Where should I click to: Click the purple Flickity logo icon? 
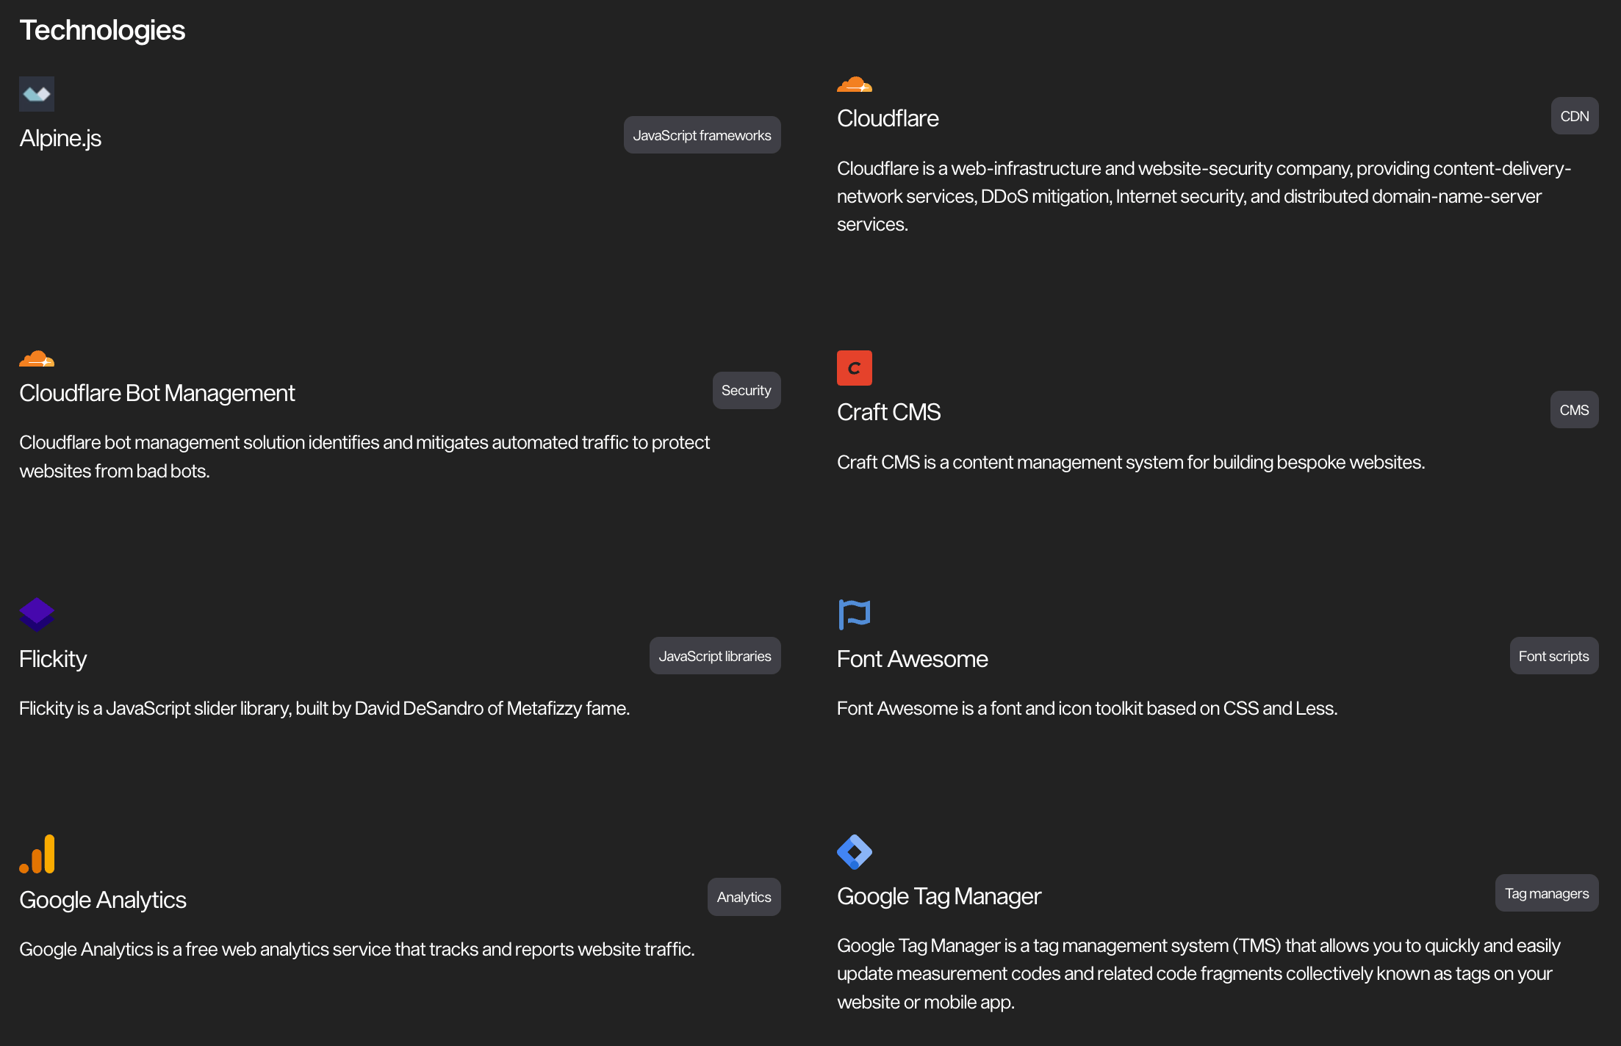click(37, 615)
